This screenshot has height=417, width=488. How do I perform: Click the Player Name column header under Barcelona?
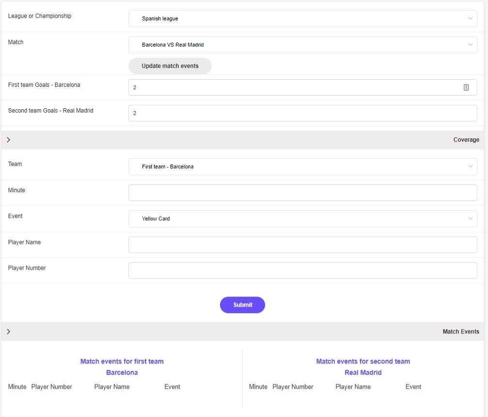click(x=112, y=387)
